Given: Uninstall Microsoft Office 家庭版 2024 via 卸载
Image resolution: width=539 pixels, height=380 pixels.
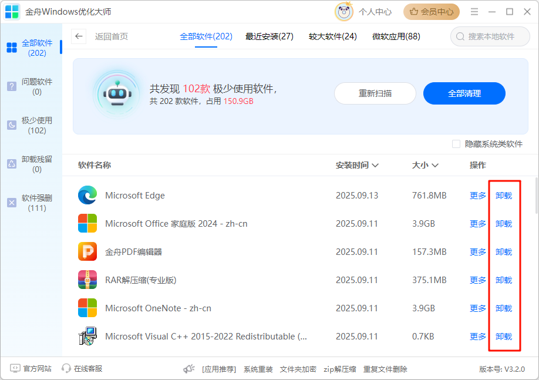Looking at the screenshot, I should [x=504, y=224].
